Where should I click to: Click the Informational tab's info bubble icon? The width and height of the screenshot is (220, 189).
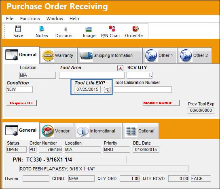(83, 131)
